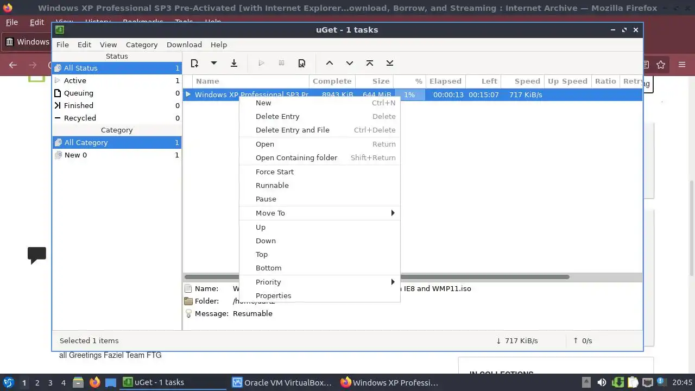695x391 pixels.
Task: Open the Firefox File menu
Action: click(11, 22)
